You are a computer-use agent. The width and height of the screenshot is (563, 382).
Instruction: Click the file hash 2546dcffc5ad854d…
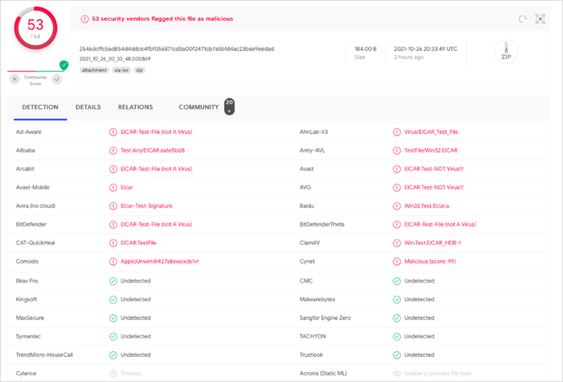176,49
